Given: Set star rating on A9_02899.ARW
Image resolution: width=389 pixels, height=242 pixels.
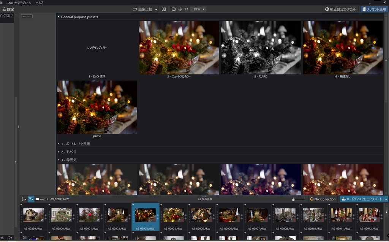Looking at the screenshot, I should point(21,216).
